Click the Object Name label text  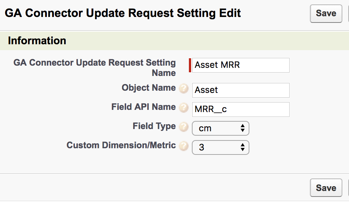pyautogui.click(x=149, y=88)
